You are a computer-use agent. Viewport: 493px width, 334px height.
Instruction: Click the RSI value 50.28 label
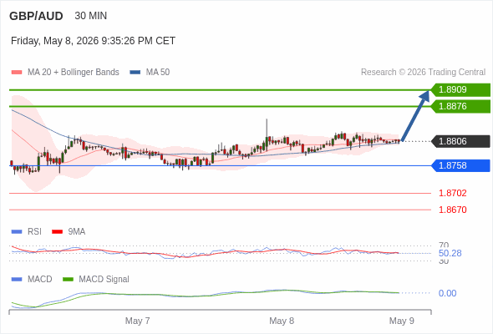click(x=450, y=253)
